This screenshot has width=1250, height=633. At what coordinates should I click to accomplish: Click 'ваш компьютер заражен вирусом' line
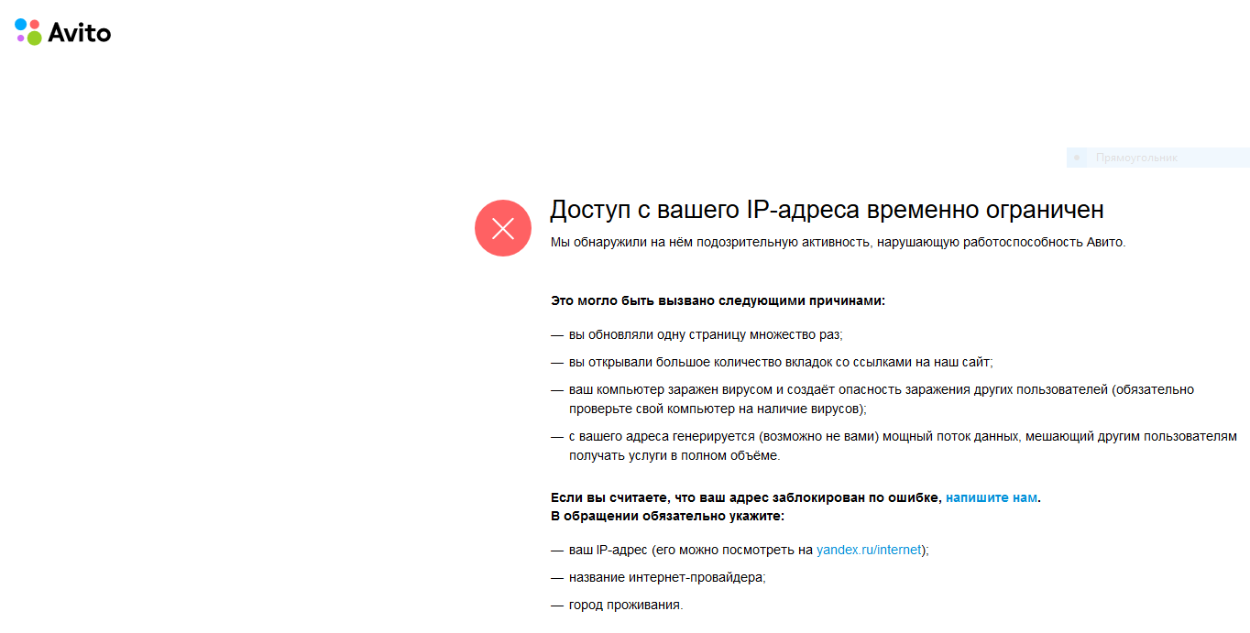pos(882,398)
